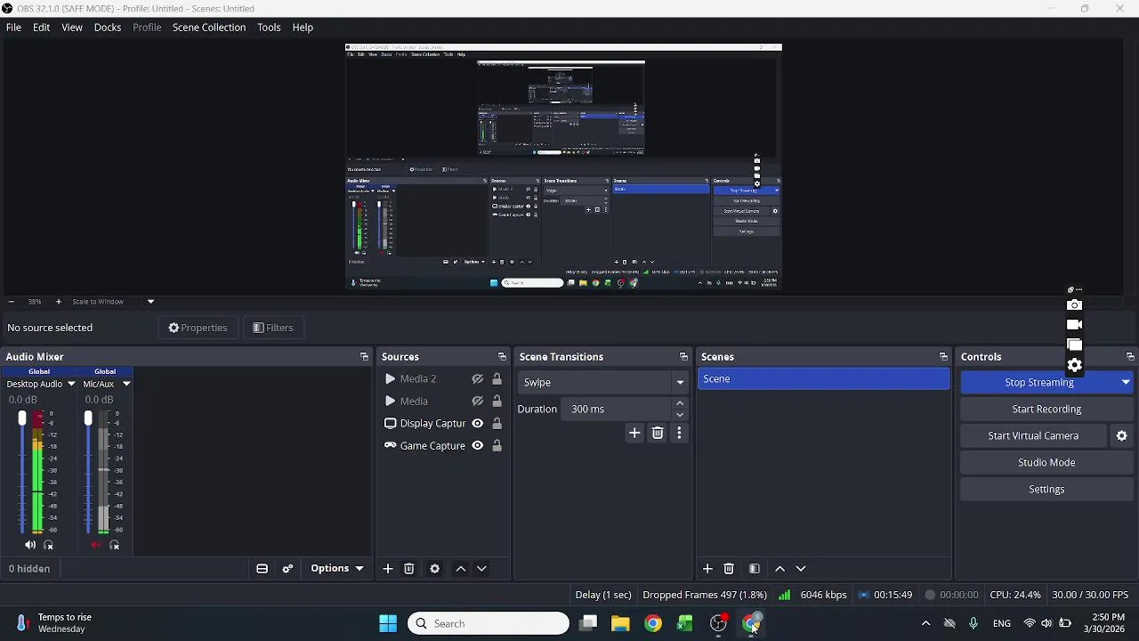The width and height of the screenshot is (1139, 641).
Task: Open the floating overlay settings gear
Action: [x=1075, y=365]
